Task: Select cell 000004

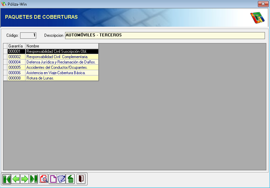Action: pos(16,62)
